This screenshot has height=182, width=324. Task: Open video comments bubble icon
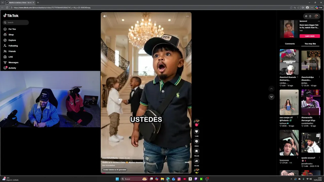pos(196,141)
